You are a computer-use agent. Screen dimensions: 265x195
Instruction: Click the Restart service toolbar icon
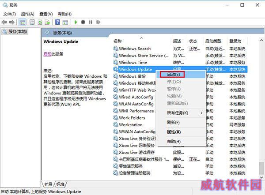(x=98, y=22)
